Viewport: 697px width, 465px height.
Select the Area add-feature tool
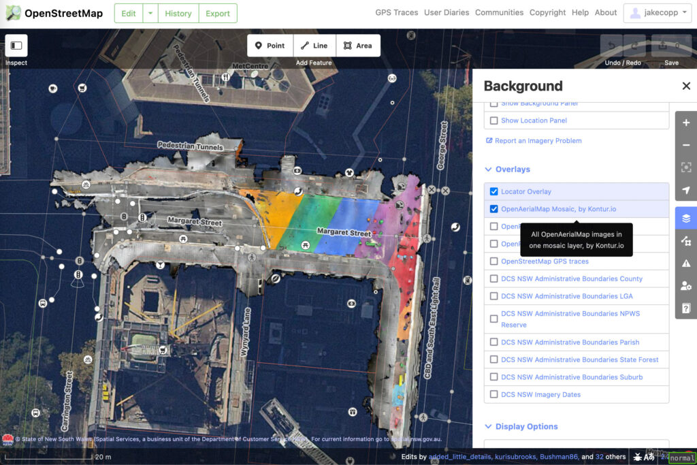coord(358,46)
